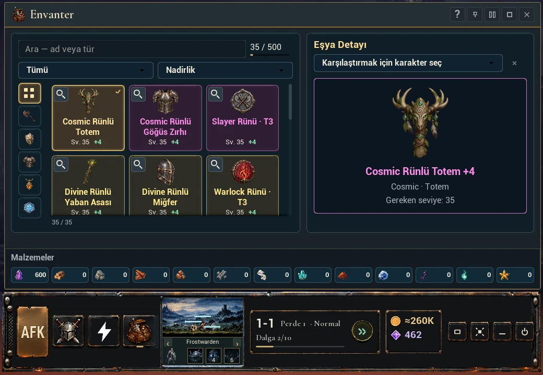Inspect Cosmic Rünlü Göğüs Zırhı magnifier
The width and height of the screenshot is (543, 375).
tap(138, 94)
